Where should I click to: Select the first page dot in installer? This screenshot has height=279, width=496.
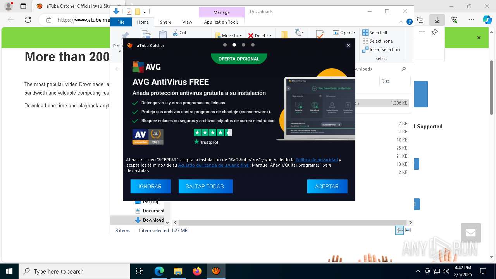click(x=225, y=45)
